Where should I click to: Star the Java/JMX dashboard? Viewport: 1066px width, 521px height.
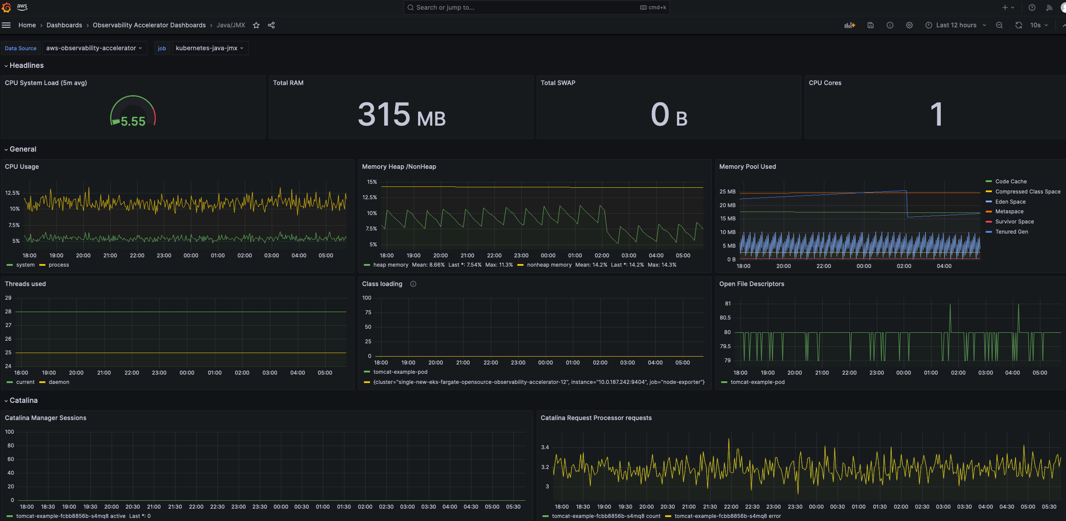(x=256, y=25)
